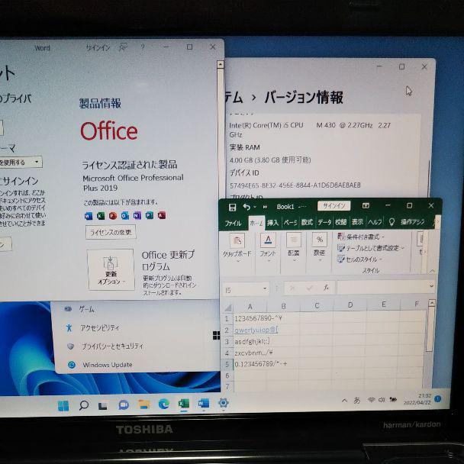The image size is (464, 464).
Task: Click the device ID text in Settings
Action: 295,185
